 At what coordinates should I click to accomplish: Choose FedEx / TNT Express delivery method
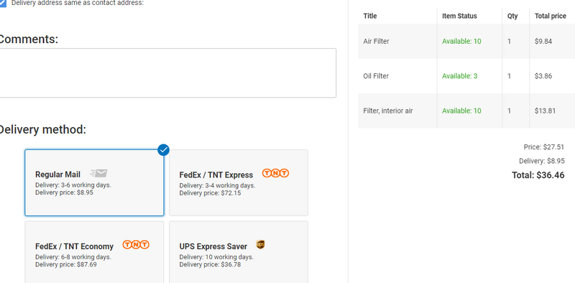[239, 183]
